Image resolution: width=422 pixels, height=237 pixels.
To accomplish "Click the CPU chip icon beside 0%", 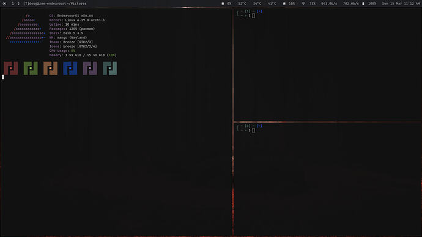I will (x=223, y=4).
